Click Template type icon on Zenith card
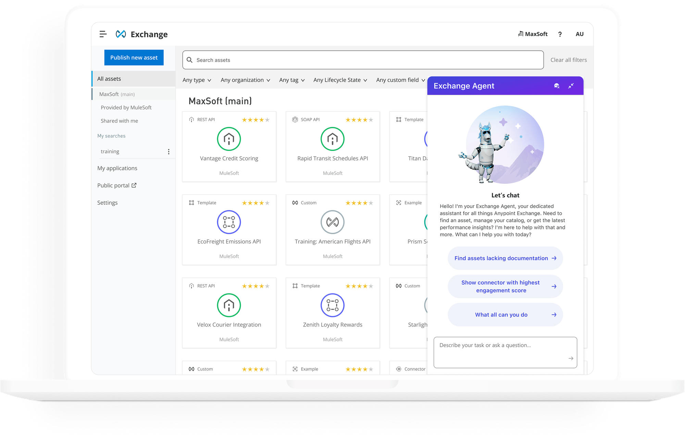The image size is (685, 444). coord(295,286)
